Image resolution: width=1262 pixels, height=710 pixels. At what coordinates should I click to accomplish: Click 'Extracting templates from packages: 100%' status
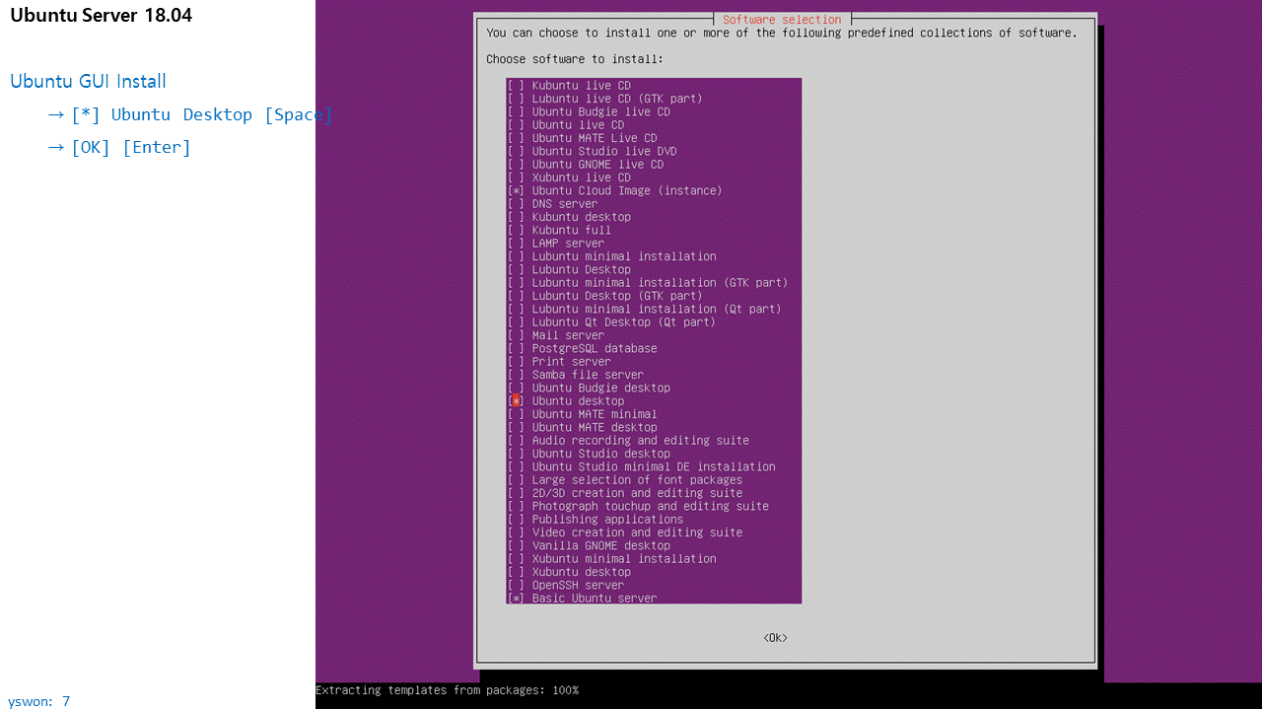coord(447,690)
